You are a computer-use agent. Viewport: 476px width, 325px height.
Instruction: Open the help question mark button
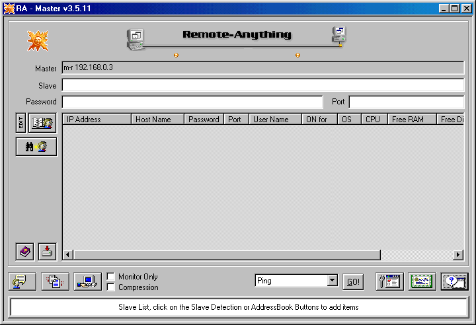click(x=454, y=281)
